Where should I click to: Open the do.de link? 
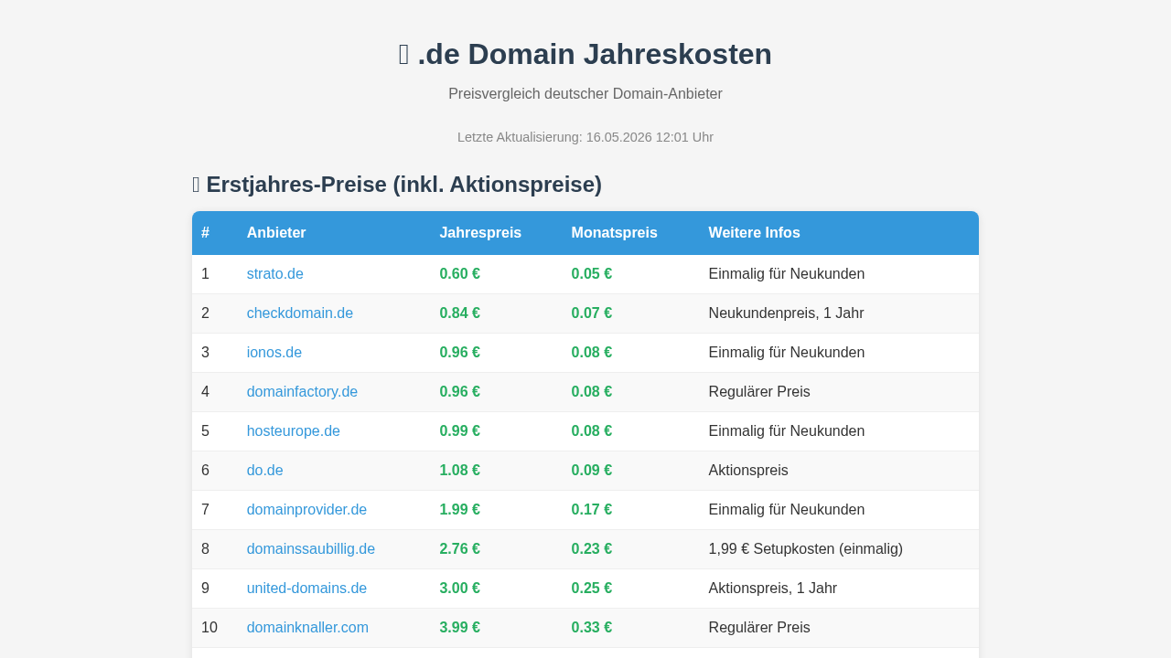(264, 471)
